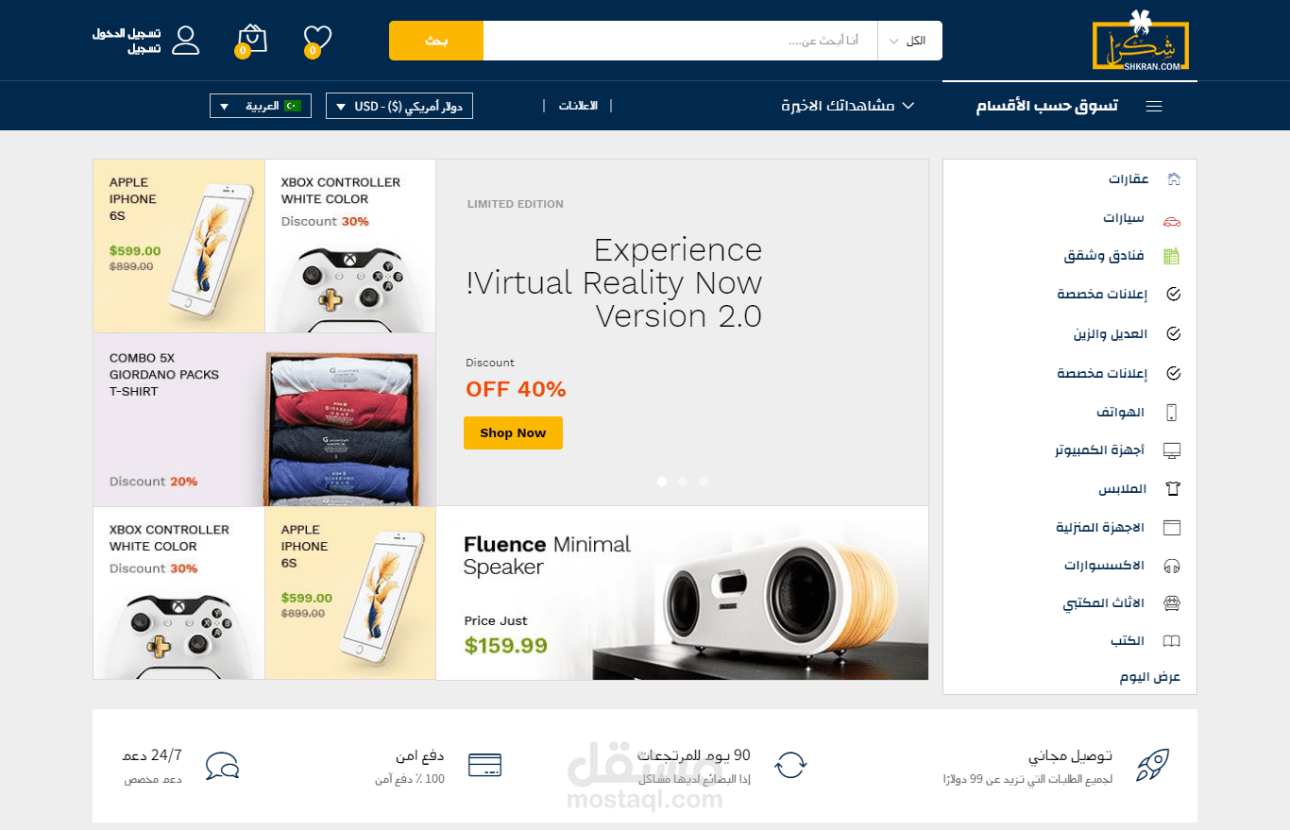The height and width of the screenshot is (830, 1290).
Task: Click the car icon next to سيارات
Action: pyautogui.click(x=1172, y=219)
